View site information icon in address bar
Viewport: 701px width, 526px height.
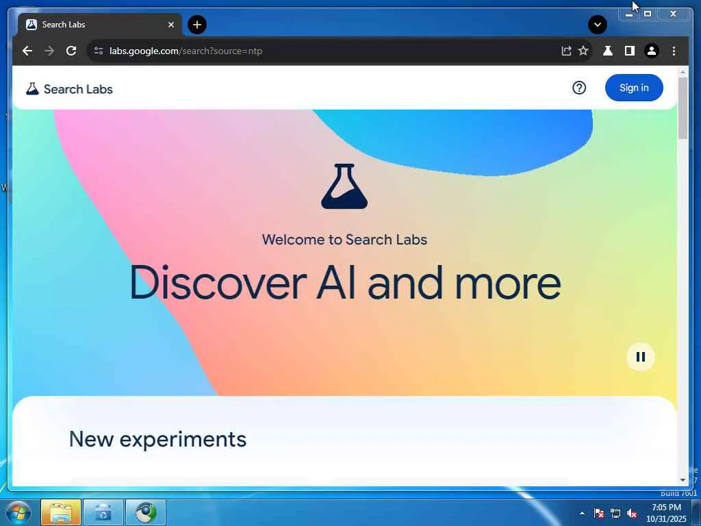[99, 51]
